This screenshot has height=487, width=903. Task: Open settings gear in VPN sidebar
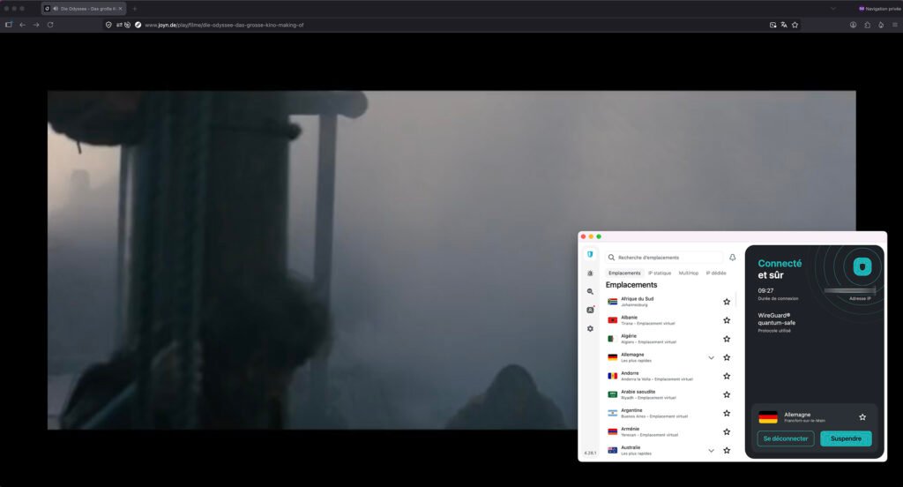coord(590,328)
